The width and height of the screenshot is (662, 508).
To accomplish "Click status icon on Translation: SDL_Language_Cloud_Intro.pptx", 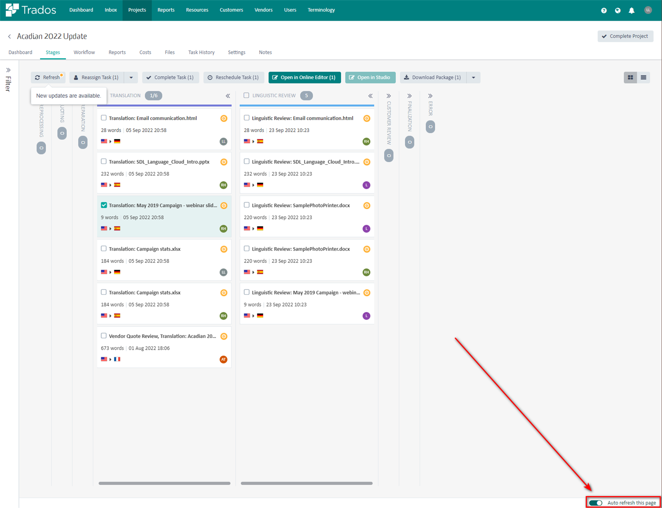I will click(x=224, y=162).
